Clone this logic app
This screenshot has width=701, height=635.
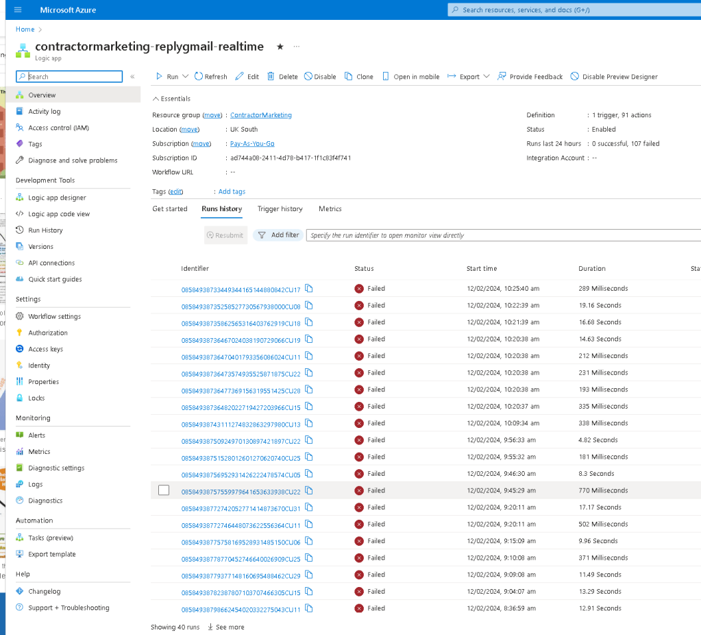[x=359, y=77]
